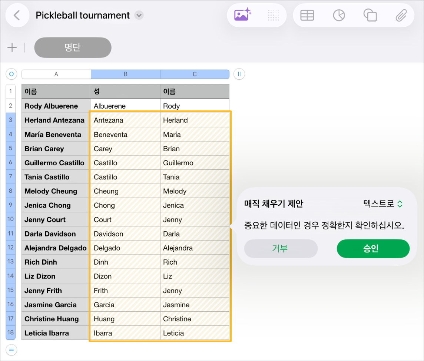Select the Liz Dizon cell
The width and height of the screenshot is (424, 361).
click(x=56, y=276)
